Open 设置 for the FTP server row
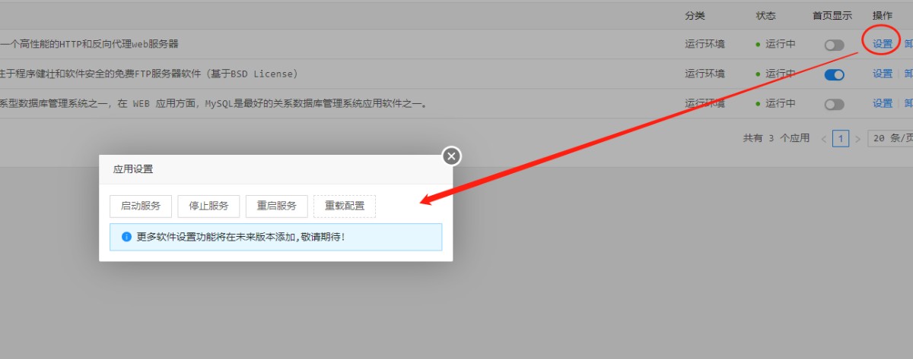This screenshot has width=913, height=359. [883, 74]
